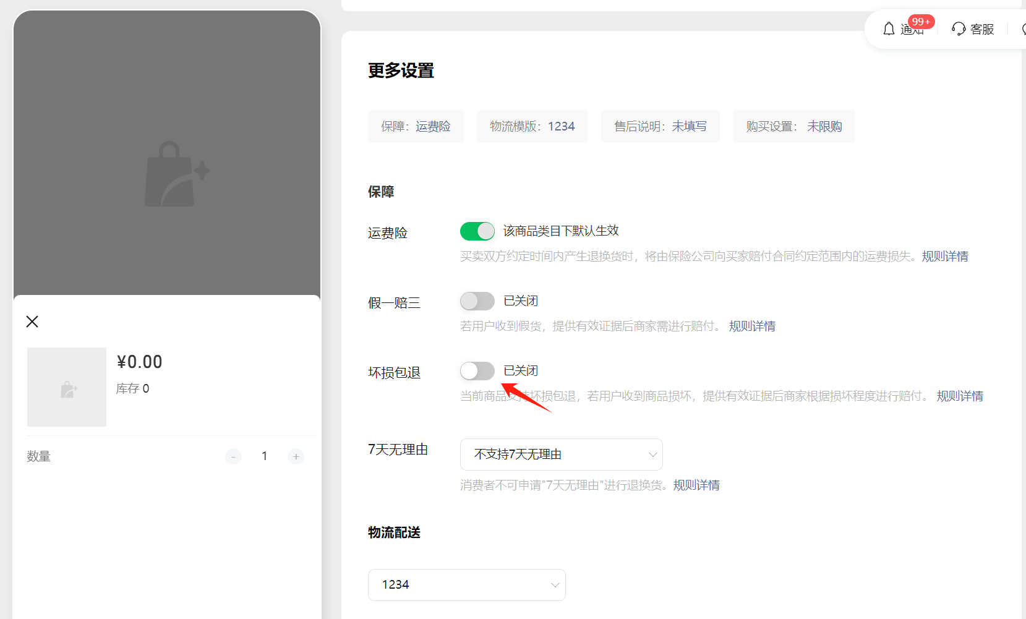
Task: Click the minus icon to decrease 数量
Action: pyautogui.click(x=233, y=456)
